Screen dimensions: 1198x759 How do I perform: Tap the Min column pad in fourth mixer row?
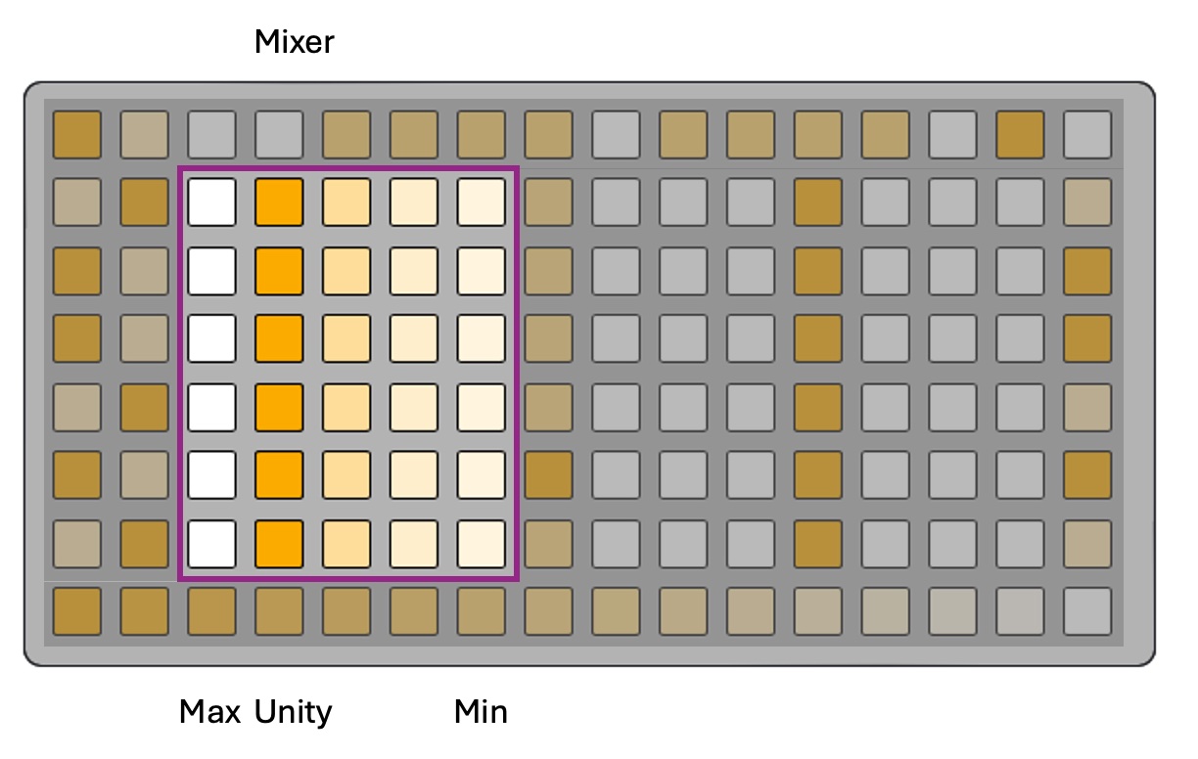482,407
